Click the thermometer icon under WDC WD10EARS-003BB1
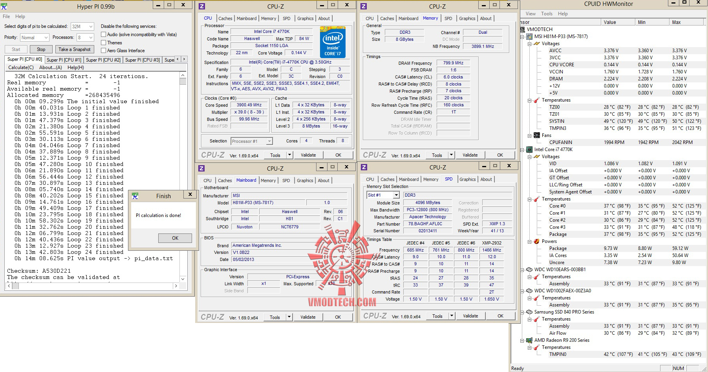This screenshot has height=372, width=708. 537,277
